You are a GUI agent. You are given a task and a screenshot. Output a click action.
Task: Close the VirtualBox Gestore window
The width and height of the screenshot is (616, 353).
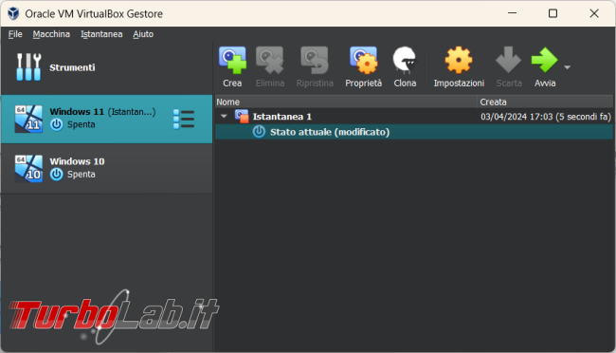594,13
